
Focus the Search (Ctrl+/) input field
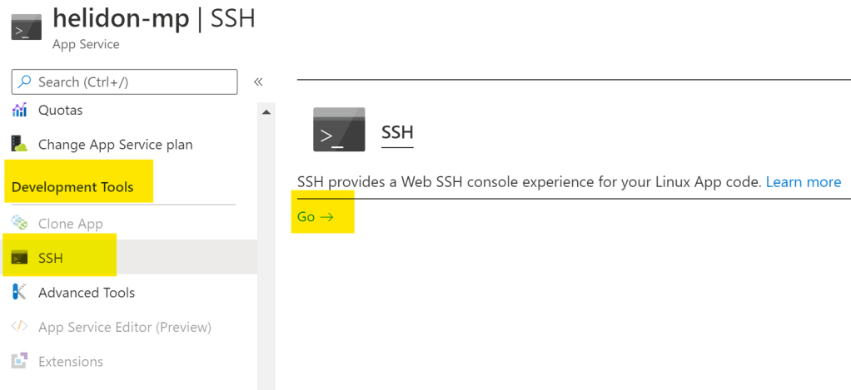(x=133, y=82)
